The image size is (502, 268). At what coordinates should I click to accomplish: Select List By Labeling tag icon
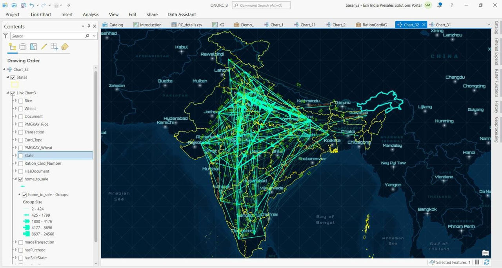65,47
